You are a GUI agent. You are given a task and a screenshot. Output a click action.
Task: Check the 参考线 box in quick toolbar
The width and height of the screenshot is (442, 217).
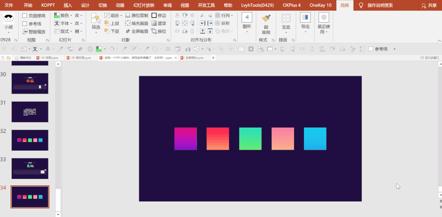point(371,49)
